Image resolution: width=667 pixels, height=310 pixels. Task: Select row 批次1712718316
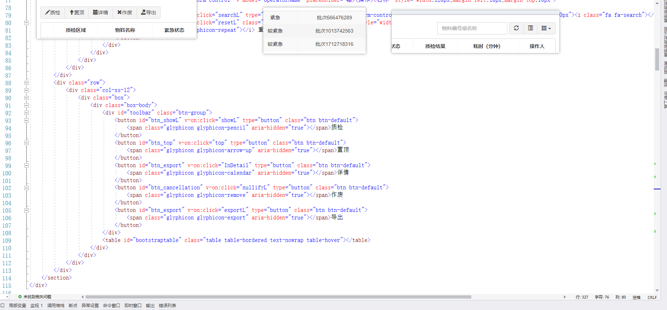click(315, 44)
